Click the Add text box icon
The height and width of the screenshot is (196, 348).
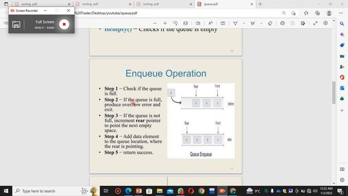pos(223,23)
